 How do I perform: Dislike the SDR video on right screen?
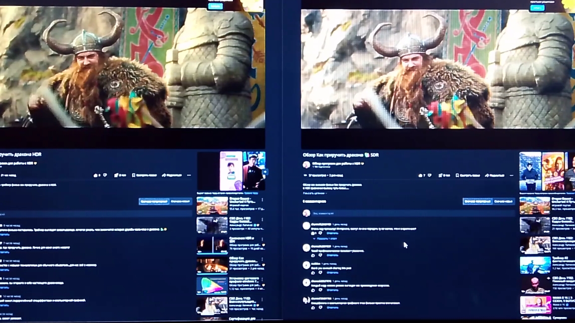pyautogui.click(x=430, y=175)
